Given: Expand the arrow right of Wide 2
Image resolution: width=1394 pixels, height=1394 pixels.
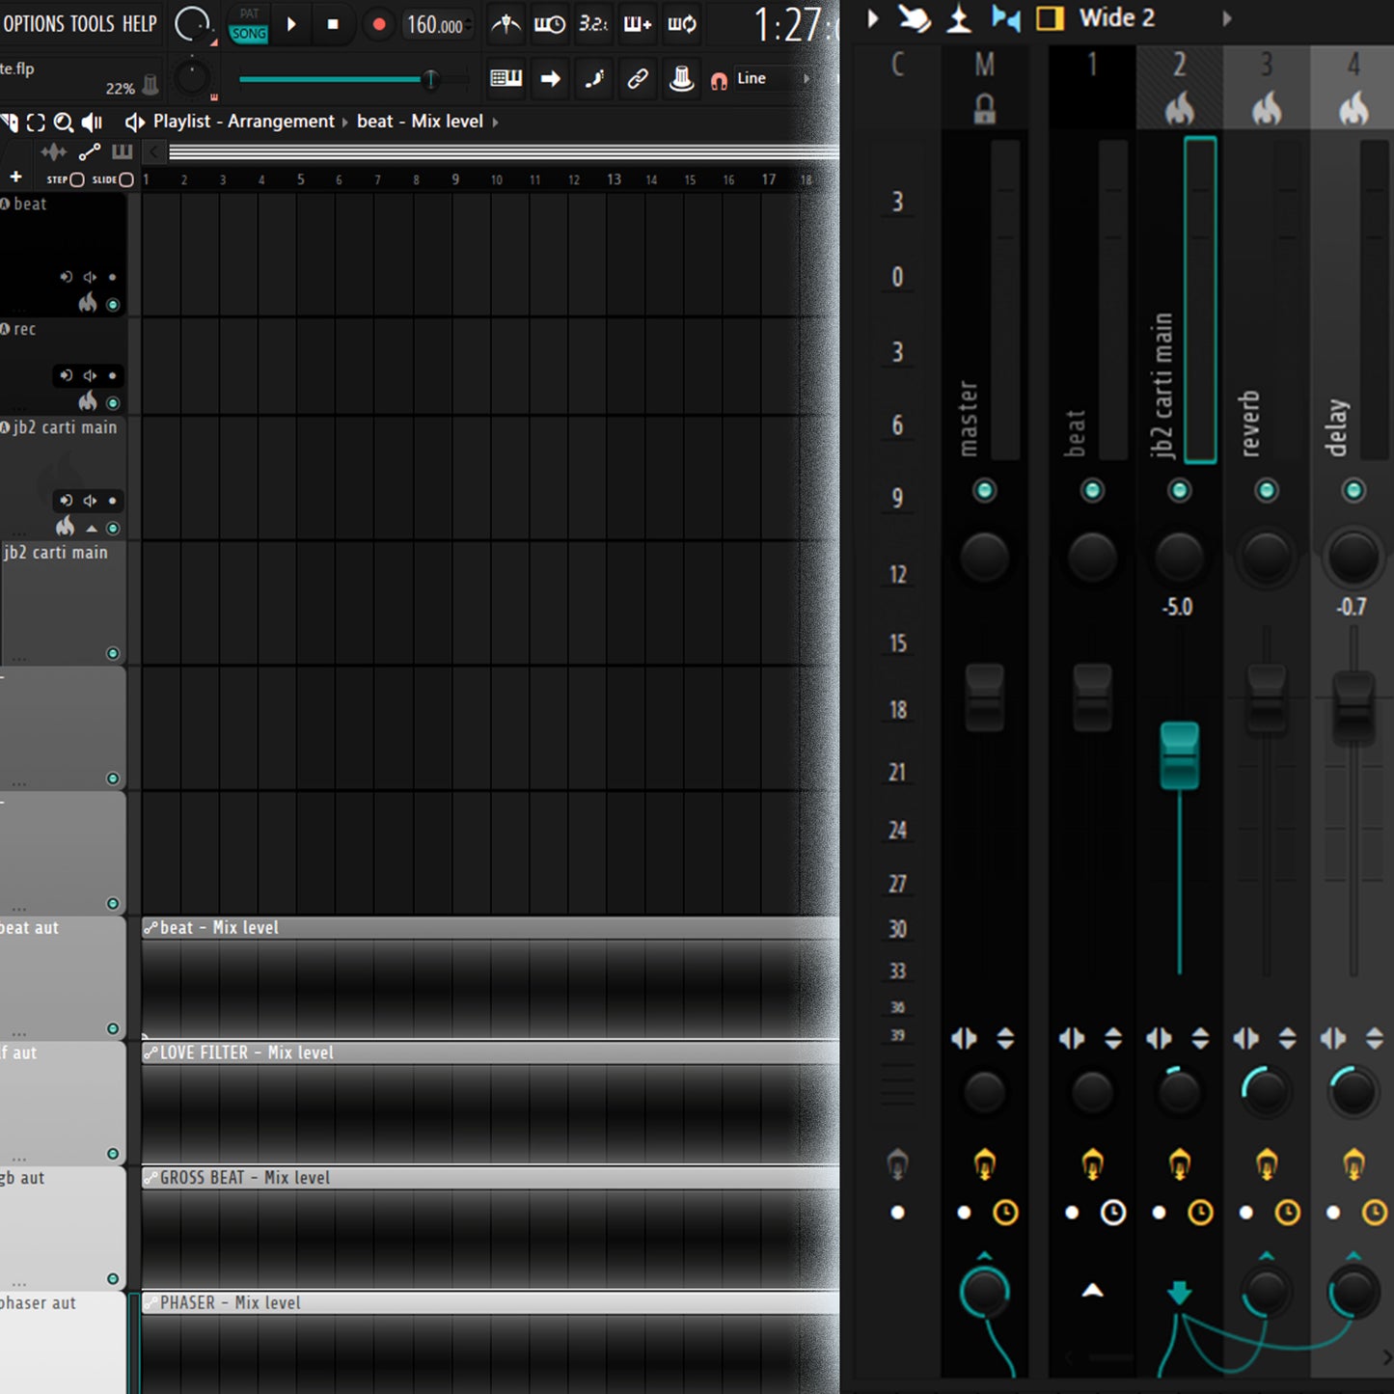Looking at the screenshot, I should tap(1227, 18).
